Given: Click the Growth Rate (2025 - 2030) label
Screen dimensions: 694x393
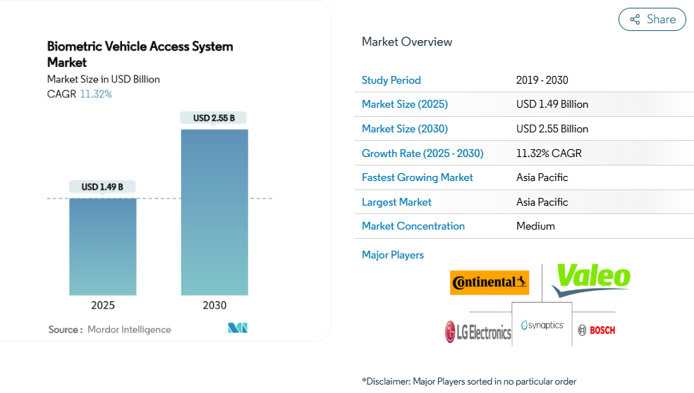Looking at the screenshot, I should 422,153.
